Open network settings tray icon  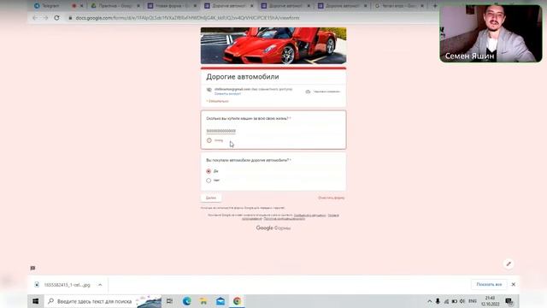pos(446,301)
